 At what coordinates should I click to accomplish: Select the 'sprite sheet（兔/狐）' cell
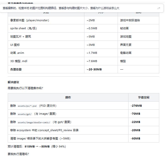[46, 28]
